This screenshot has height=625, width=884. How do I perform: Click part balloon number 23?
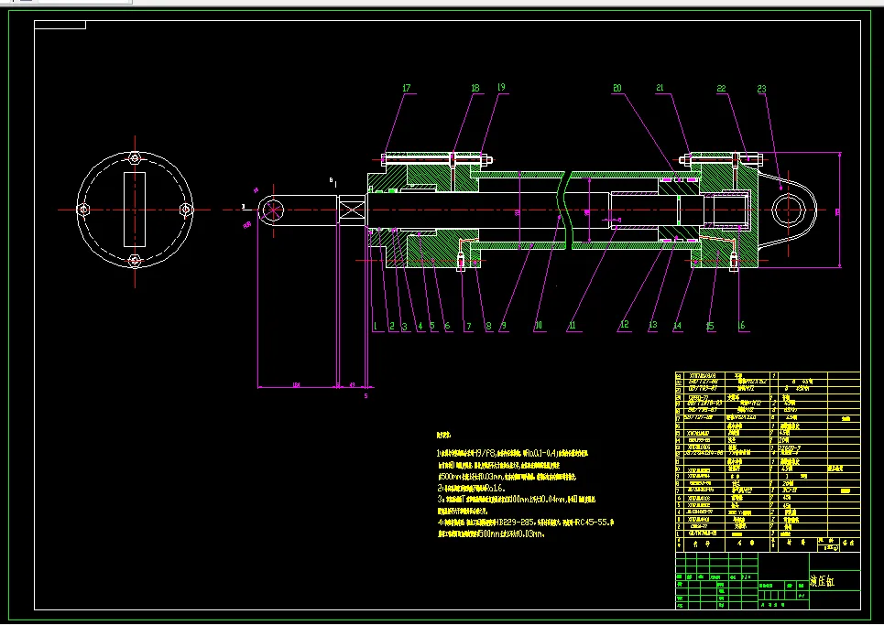[761, 89]
